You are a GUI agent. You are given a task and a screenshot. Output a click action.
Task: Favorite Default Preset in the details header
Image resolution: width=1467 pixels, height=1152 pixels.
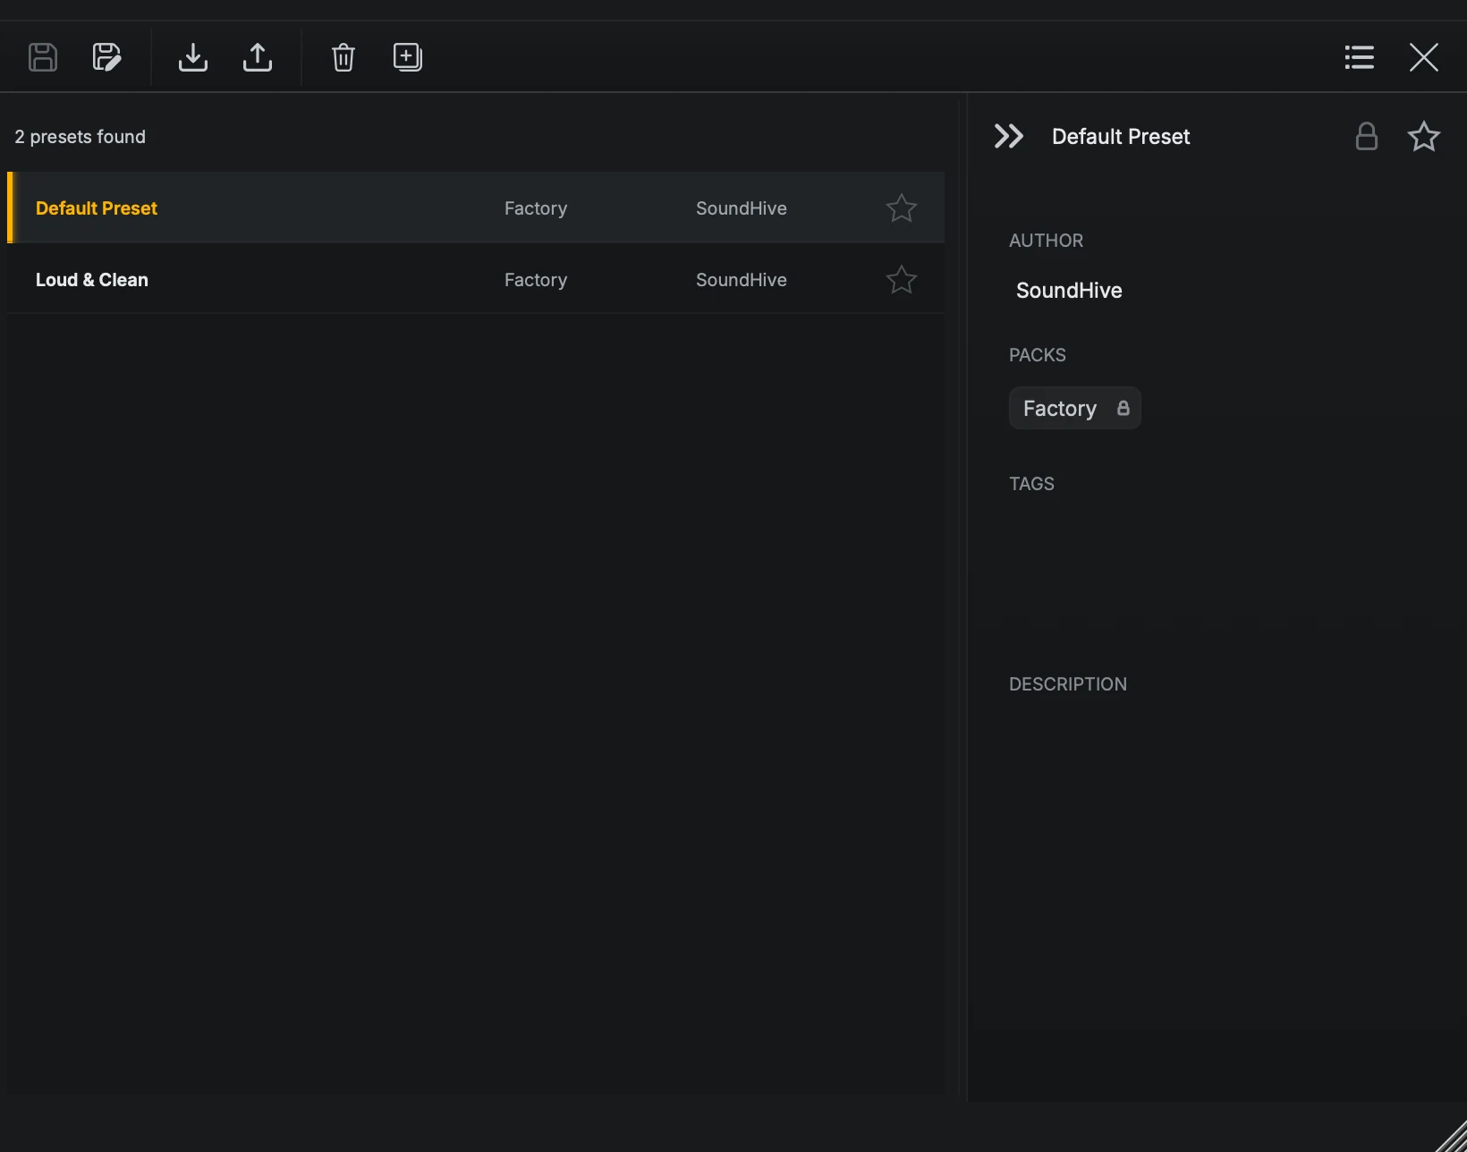coord(1424,136)
